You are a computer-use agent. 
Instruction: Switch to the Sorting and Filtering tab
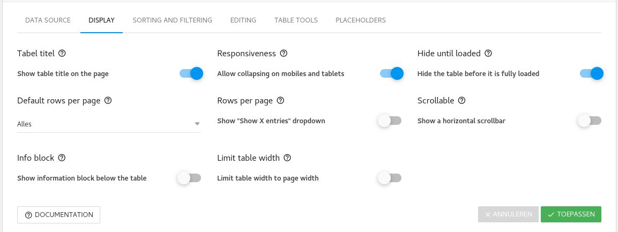(172, 20)
